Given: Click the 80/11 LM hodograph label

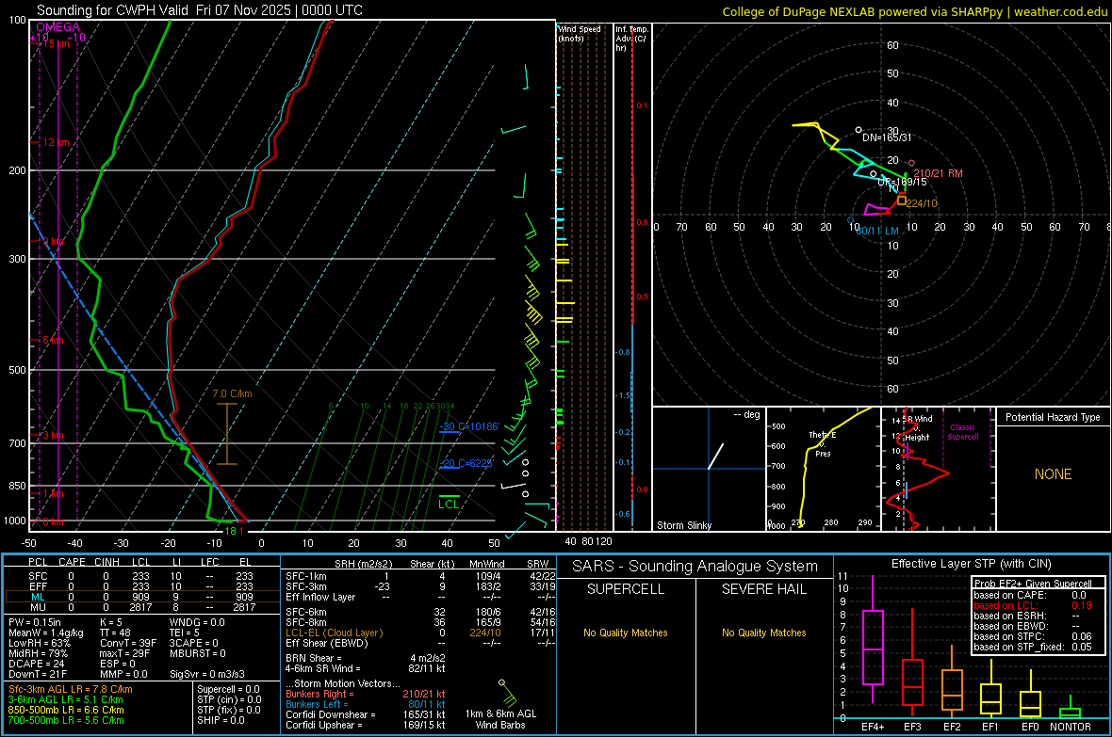Looking at the screenshot, I should 877,231.
